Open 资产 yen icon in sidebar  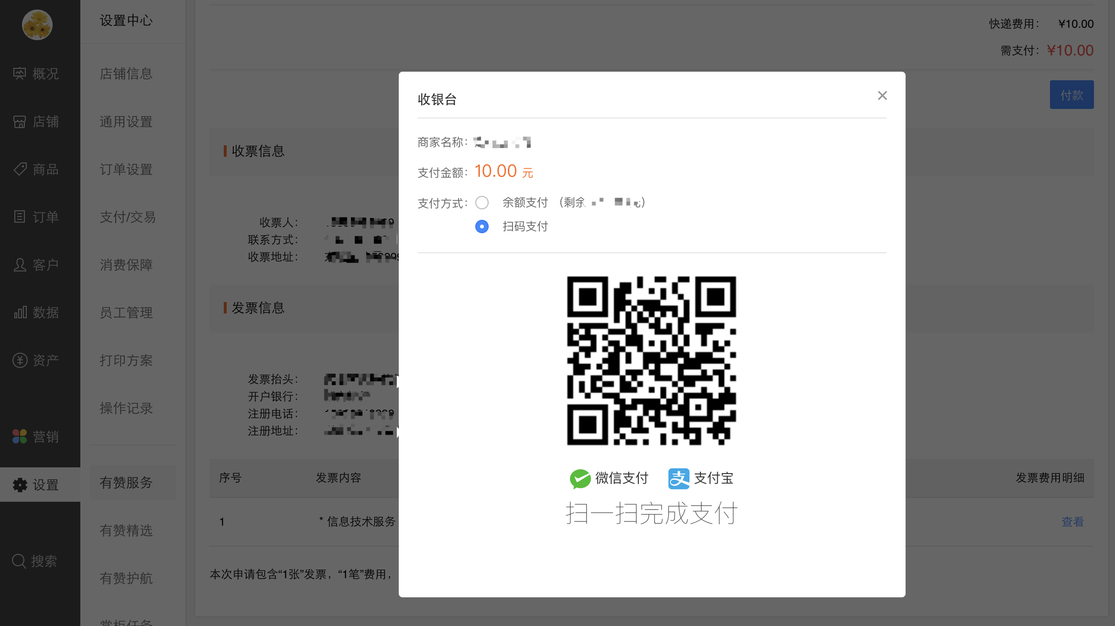click(x=20, y=360)
